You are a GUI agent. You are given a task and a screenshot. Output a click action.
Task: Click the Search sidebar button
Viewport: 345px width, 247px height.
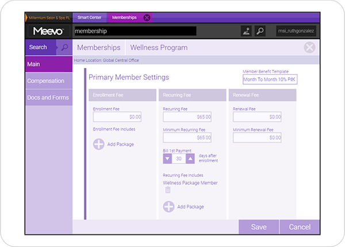[41, 47]
